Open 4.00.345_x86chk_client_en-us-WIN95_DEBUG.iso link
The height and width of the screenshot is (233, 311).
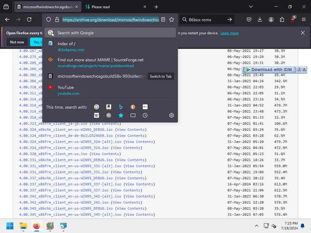66,208
